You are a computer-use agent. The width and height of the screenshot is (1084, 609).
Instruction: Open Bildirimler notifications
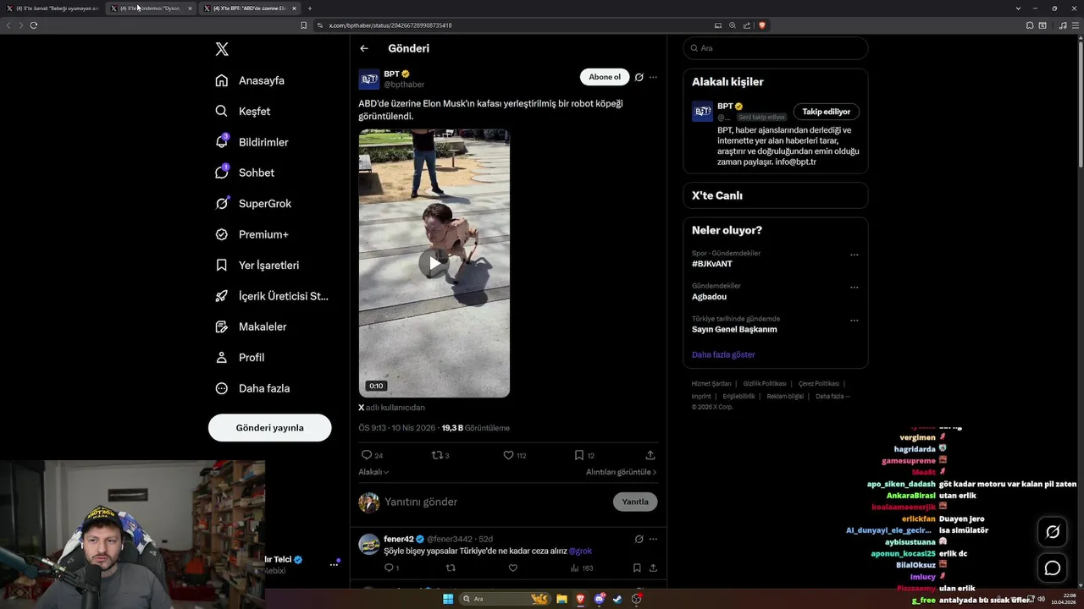[x=252, y=142]
